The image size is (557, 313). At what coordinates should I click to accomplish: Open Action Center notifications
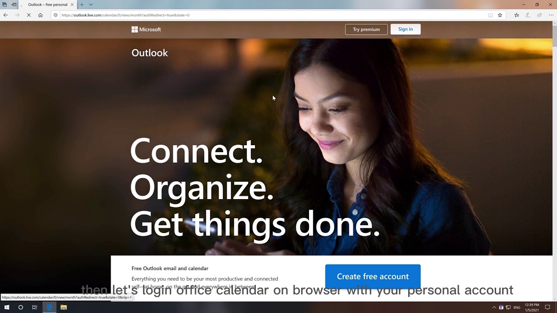548,307
